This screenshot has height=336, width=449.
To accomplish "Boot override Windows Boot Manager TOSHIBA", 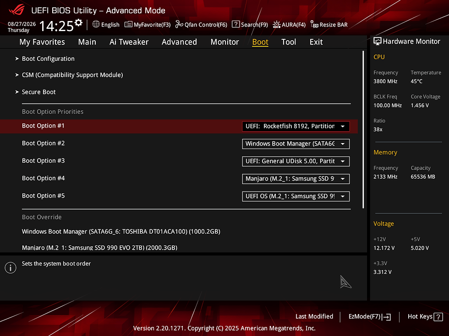I will (121, 231).
